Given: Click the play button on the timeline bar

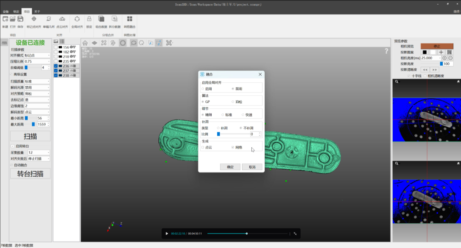Looking at the screenshot, I should 166,233.
